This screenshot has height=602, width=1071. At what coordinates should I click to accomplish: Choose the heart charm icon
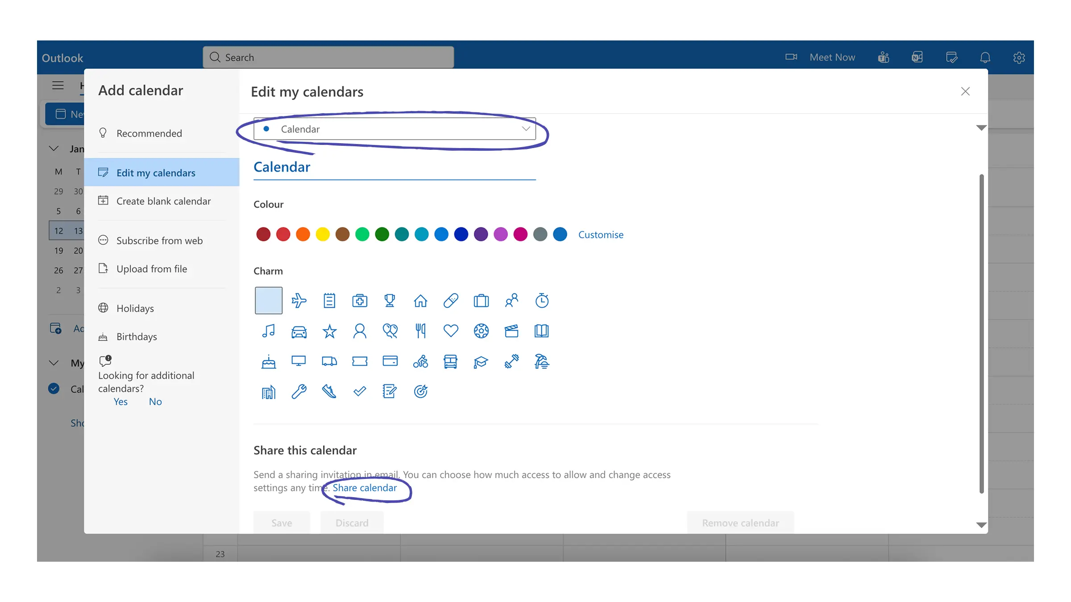click(450, 331)
